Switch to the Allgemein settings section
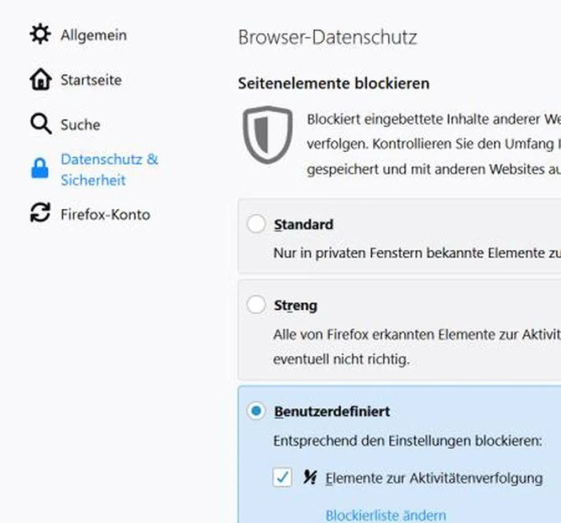The image size is (561, 523). coord(93,35)
